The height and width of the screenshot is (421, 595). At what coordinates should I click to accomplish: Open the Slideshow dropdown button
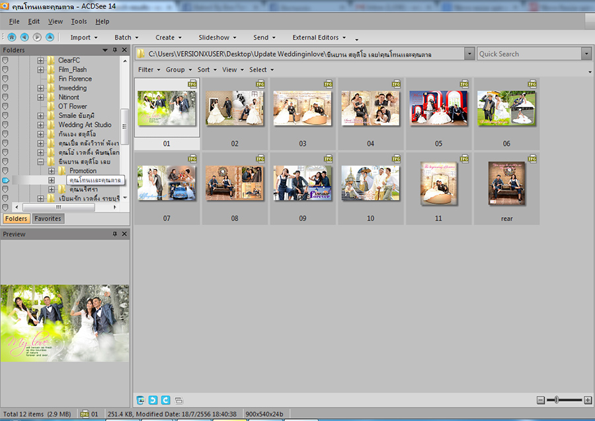click(218, 38)
